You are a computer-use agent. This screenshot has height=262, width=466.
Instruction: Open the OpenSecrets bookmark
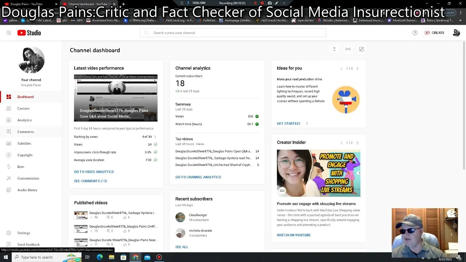coord(303,20)
